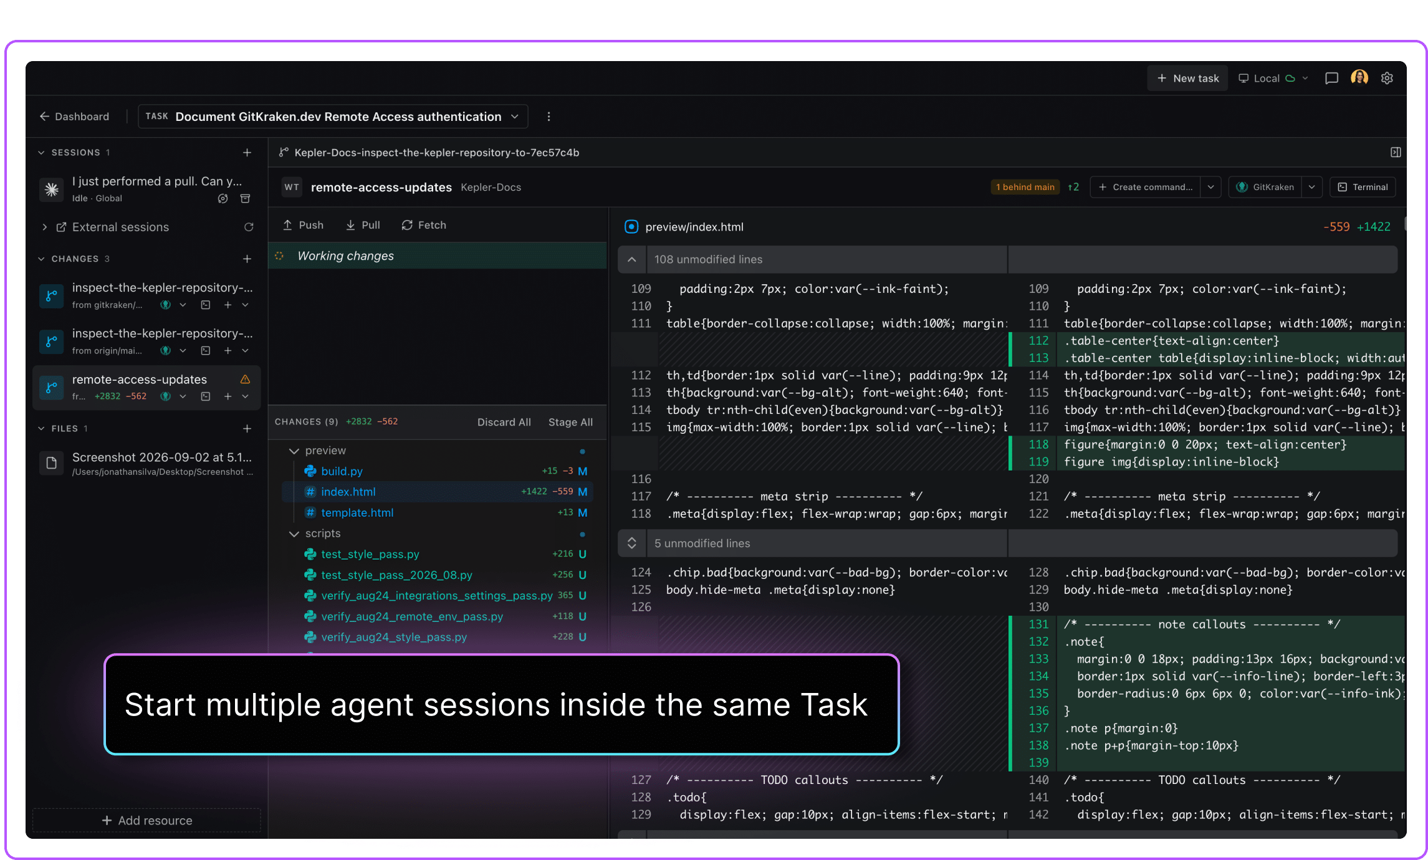Collapse the preview folder
Screen dimensions: 1428x860
coord(294,451)
